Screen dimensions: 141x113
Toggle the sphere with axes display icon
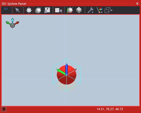pos(70,10)
